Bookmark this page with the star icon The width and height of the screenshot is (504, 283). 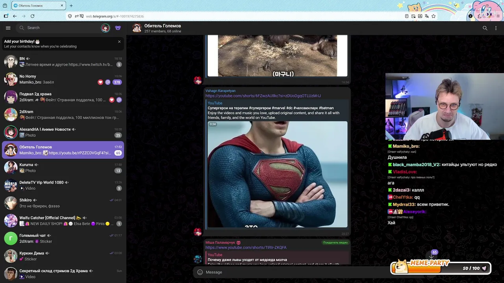point(434,16)
